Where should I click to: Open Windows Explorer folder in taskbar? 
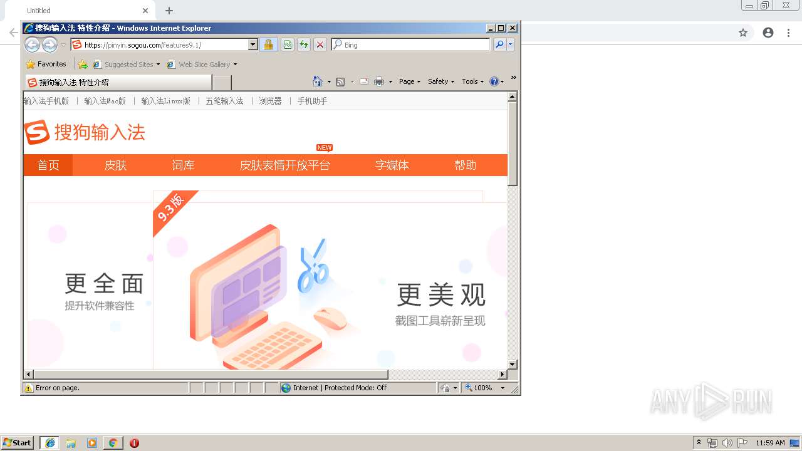click(x=71, y=443)
